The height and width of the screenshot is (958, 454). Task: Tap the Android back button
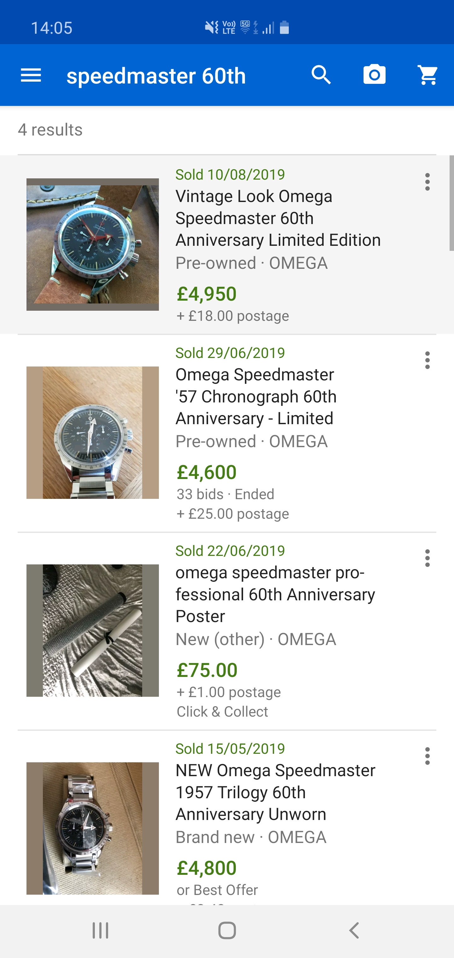(354, 931)
